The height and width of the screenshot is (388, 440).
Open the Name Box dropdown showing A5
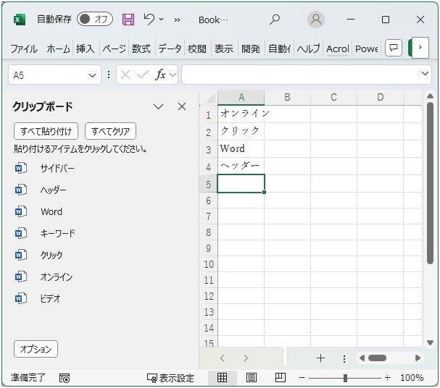[x=92, y=75]
